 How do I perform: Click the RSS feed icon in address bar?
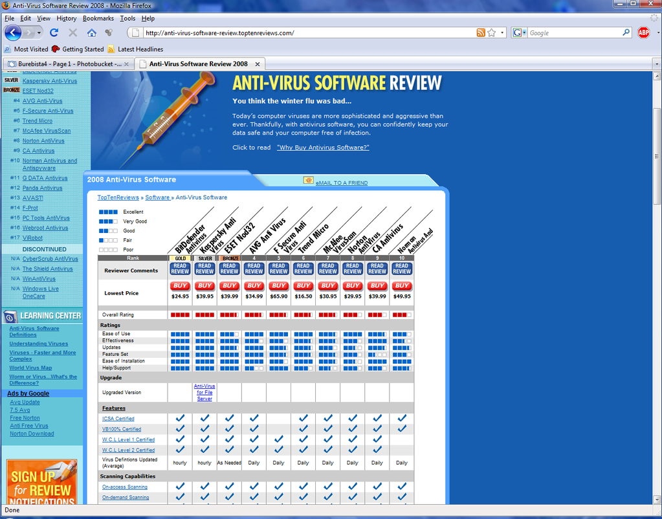(x=480, y=32)
